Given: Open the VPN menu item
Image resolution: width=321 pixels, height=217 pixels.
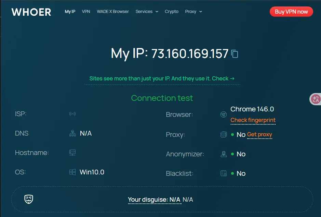Looking at the screenshot, I should coord(86,12).
